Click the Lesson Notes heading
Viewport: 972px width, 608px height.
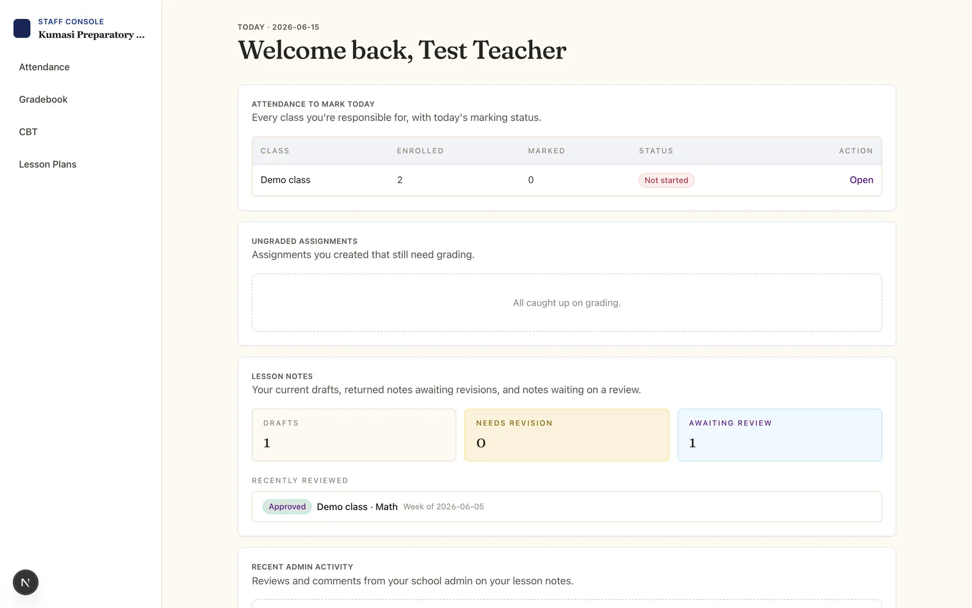282,376
